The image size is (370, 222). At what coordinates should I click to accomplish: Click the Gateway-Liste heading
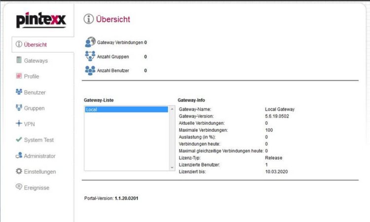(x=99, y=100)
